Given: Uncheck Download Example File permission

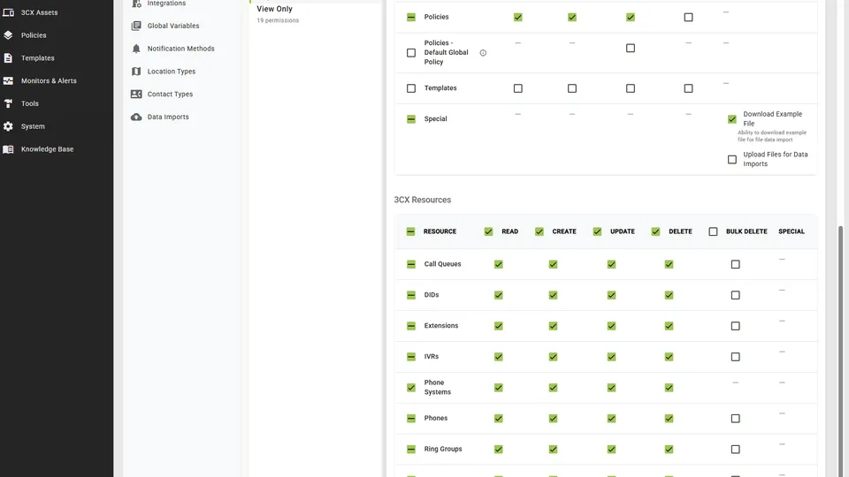Looking at the screenshot, I should (x=732, y=119).
